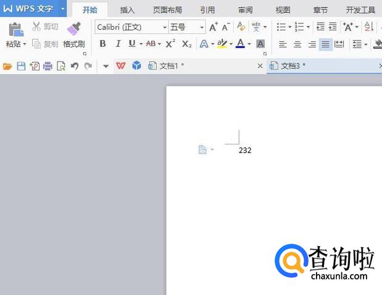The height and width of the screenshot is (295, 382).
Task: Close the 文档1 document tab
Action: tap(260, 66)
